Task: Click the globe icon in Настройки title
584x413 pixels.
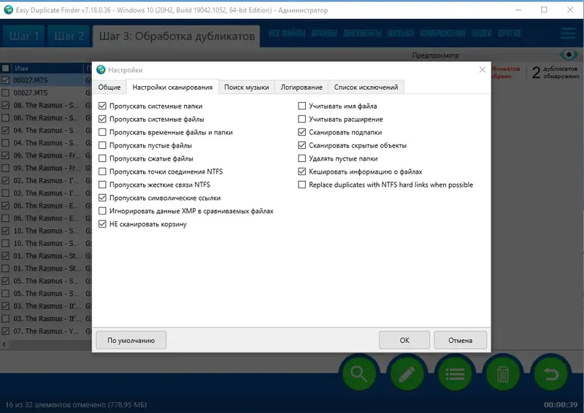Action: [101, 69]
